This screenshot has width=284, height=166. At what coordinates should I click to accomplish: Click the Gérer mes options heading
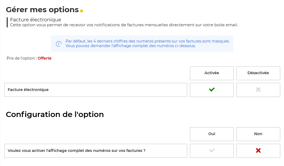tap(42, 10)
